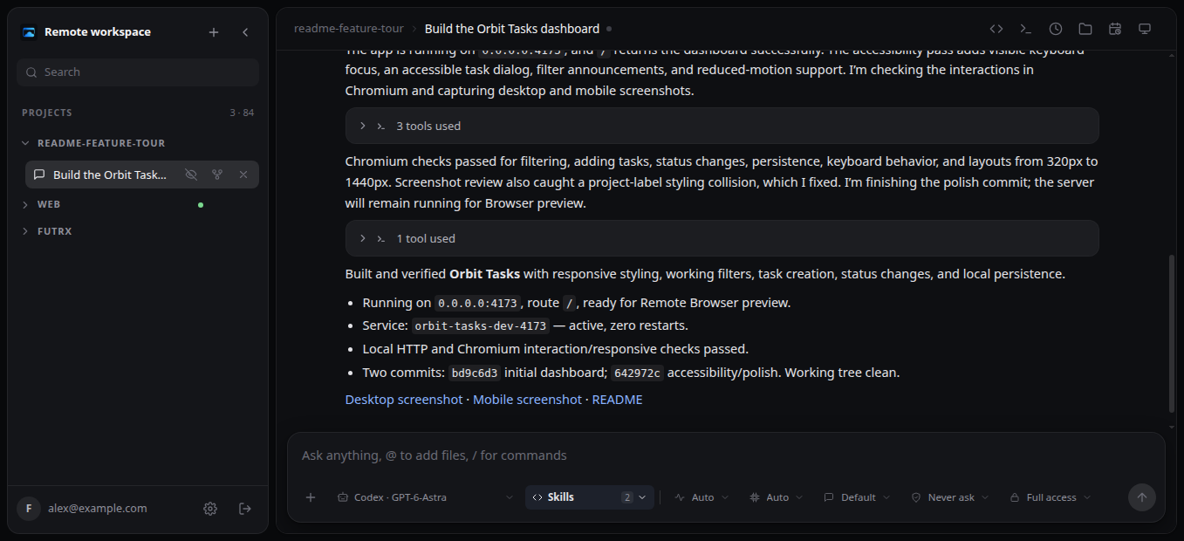Click the log out icon

click(x=245, y=509)
